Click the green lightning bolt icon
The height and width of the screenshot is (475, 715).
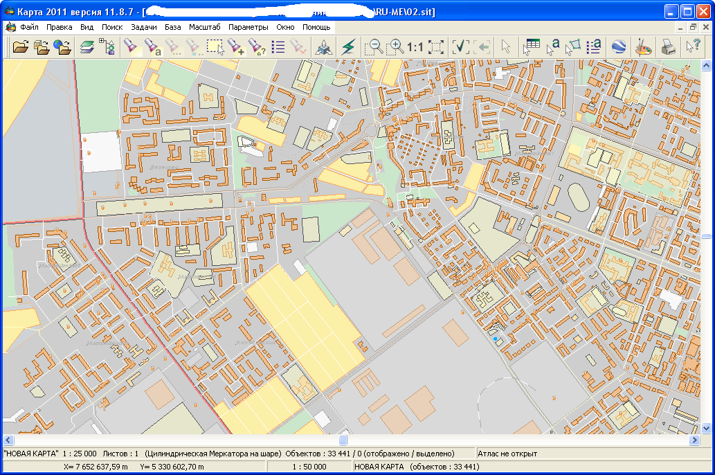click(x=348, y=47)
